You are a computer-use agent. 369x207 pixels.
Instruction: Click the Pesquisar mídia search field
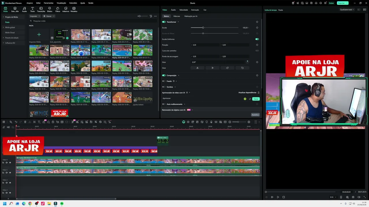94,21
